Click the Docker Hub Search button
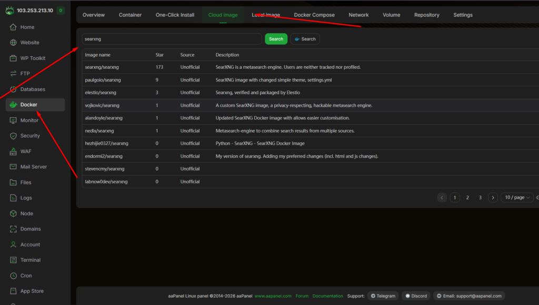 [x=305, y=39]
